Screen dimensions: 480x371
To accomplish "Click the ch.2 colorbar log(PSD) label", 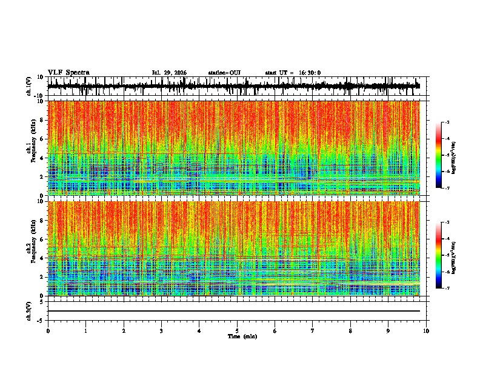I will click(x=454, y=258).
